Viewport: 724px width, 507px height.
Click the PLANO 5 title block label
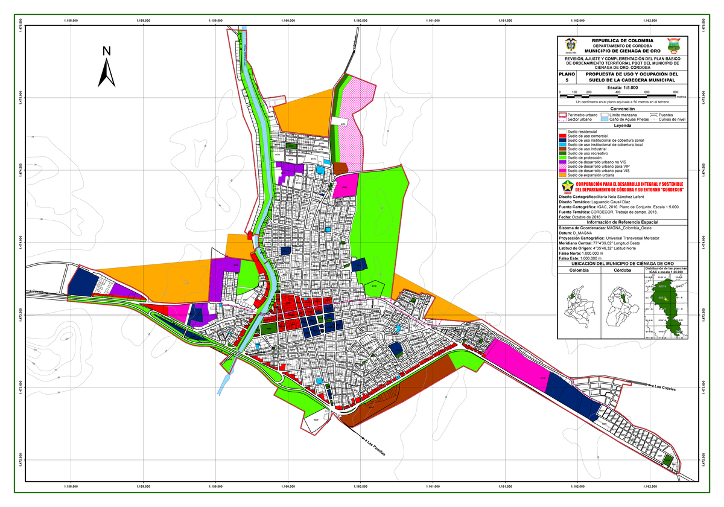coord(567,76)
